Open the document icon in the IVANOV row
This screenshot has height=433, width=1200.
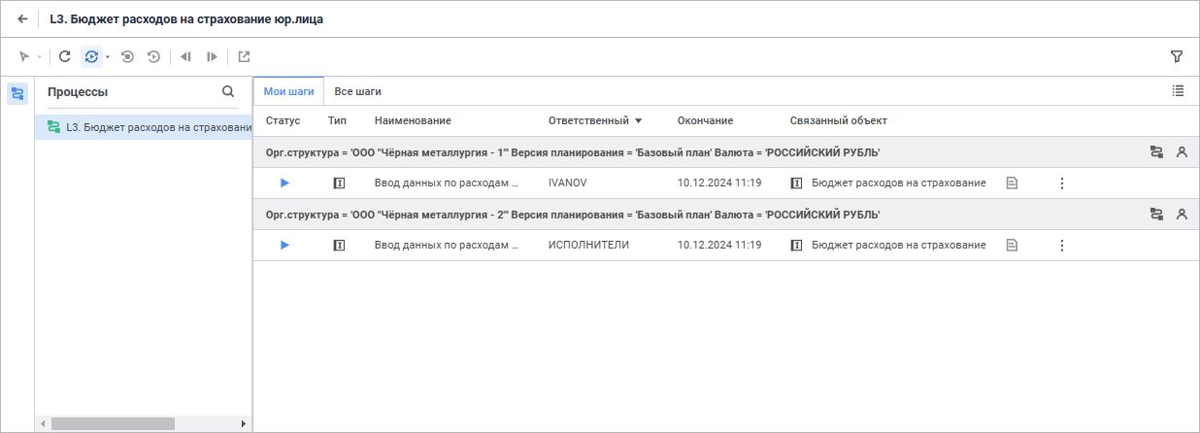1012,183
